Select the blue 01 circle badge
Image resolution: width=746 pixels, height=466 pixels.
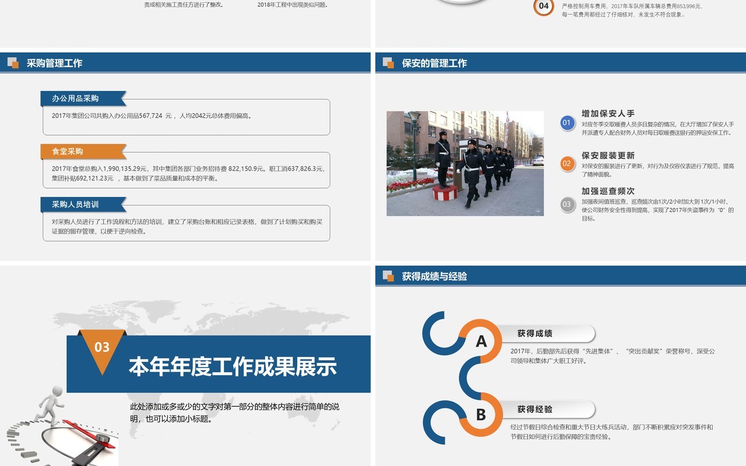click(x=567, y=123)
